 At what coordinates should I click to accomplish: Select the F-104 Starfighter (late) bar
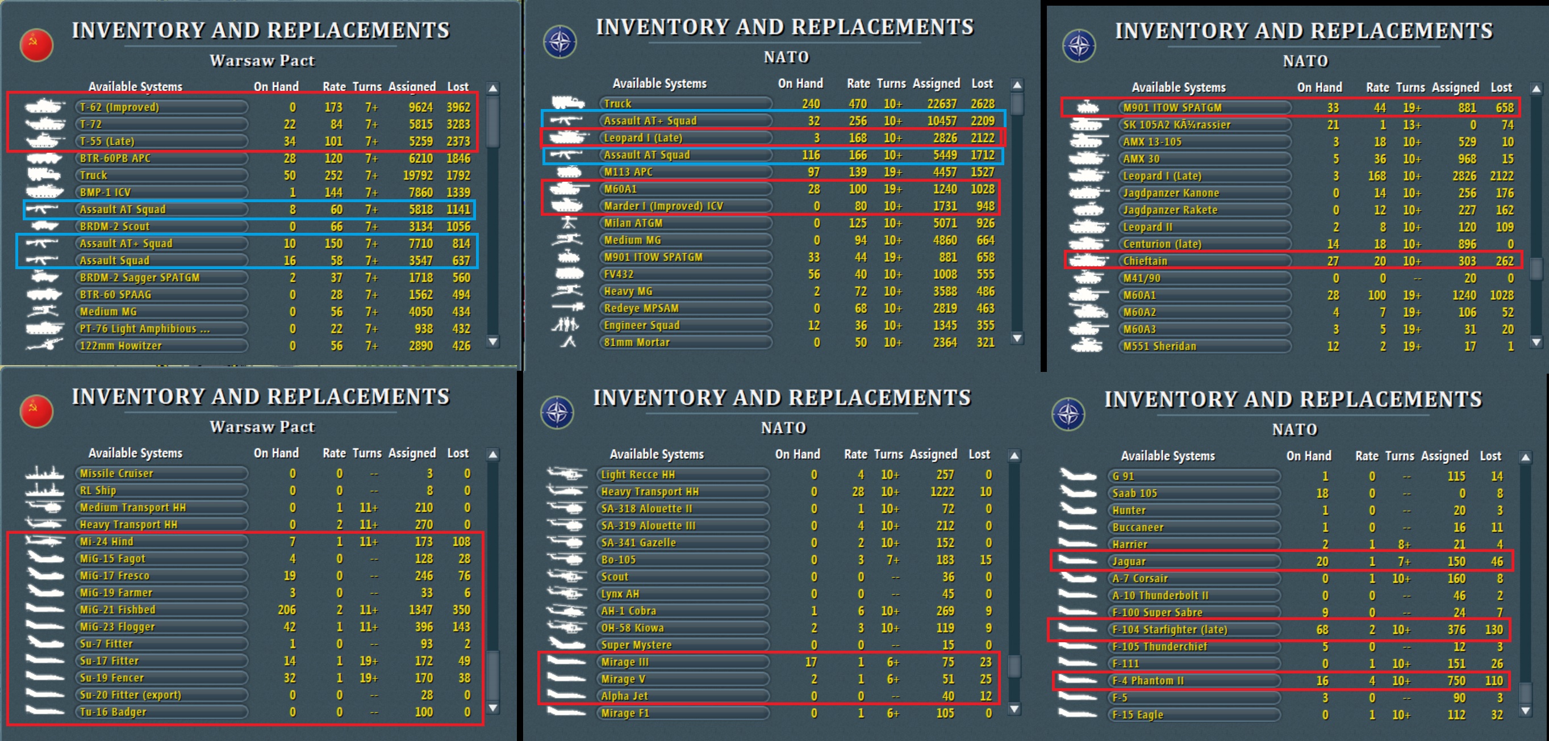[1193, 629]
